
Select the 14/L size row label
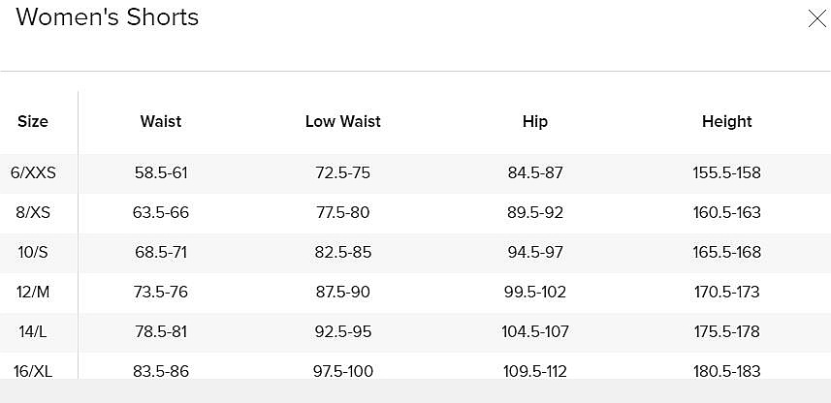coord(33,331)
